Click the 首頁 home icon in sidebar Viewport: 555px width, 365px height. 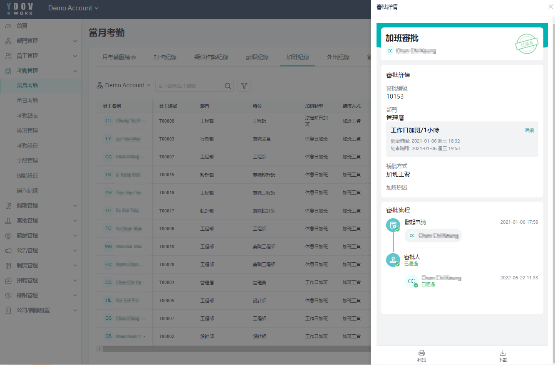click(x=8, y=26)
